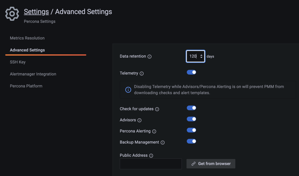Click the Backup Management info icon

[x=163, y=143]
